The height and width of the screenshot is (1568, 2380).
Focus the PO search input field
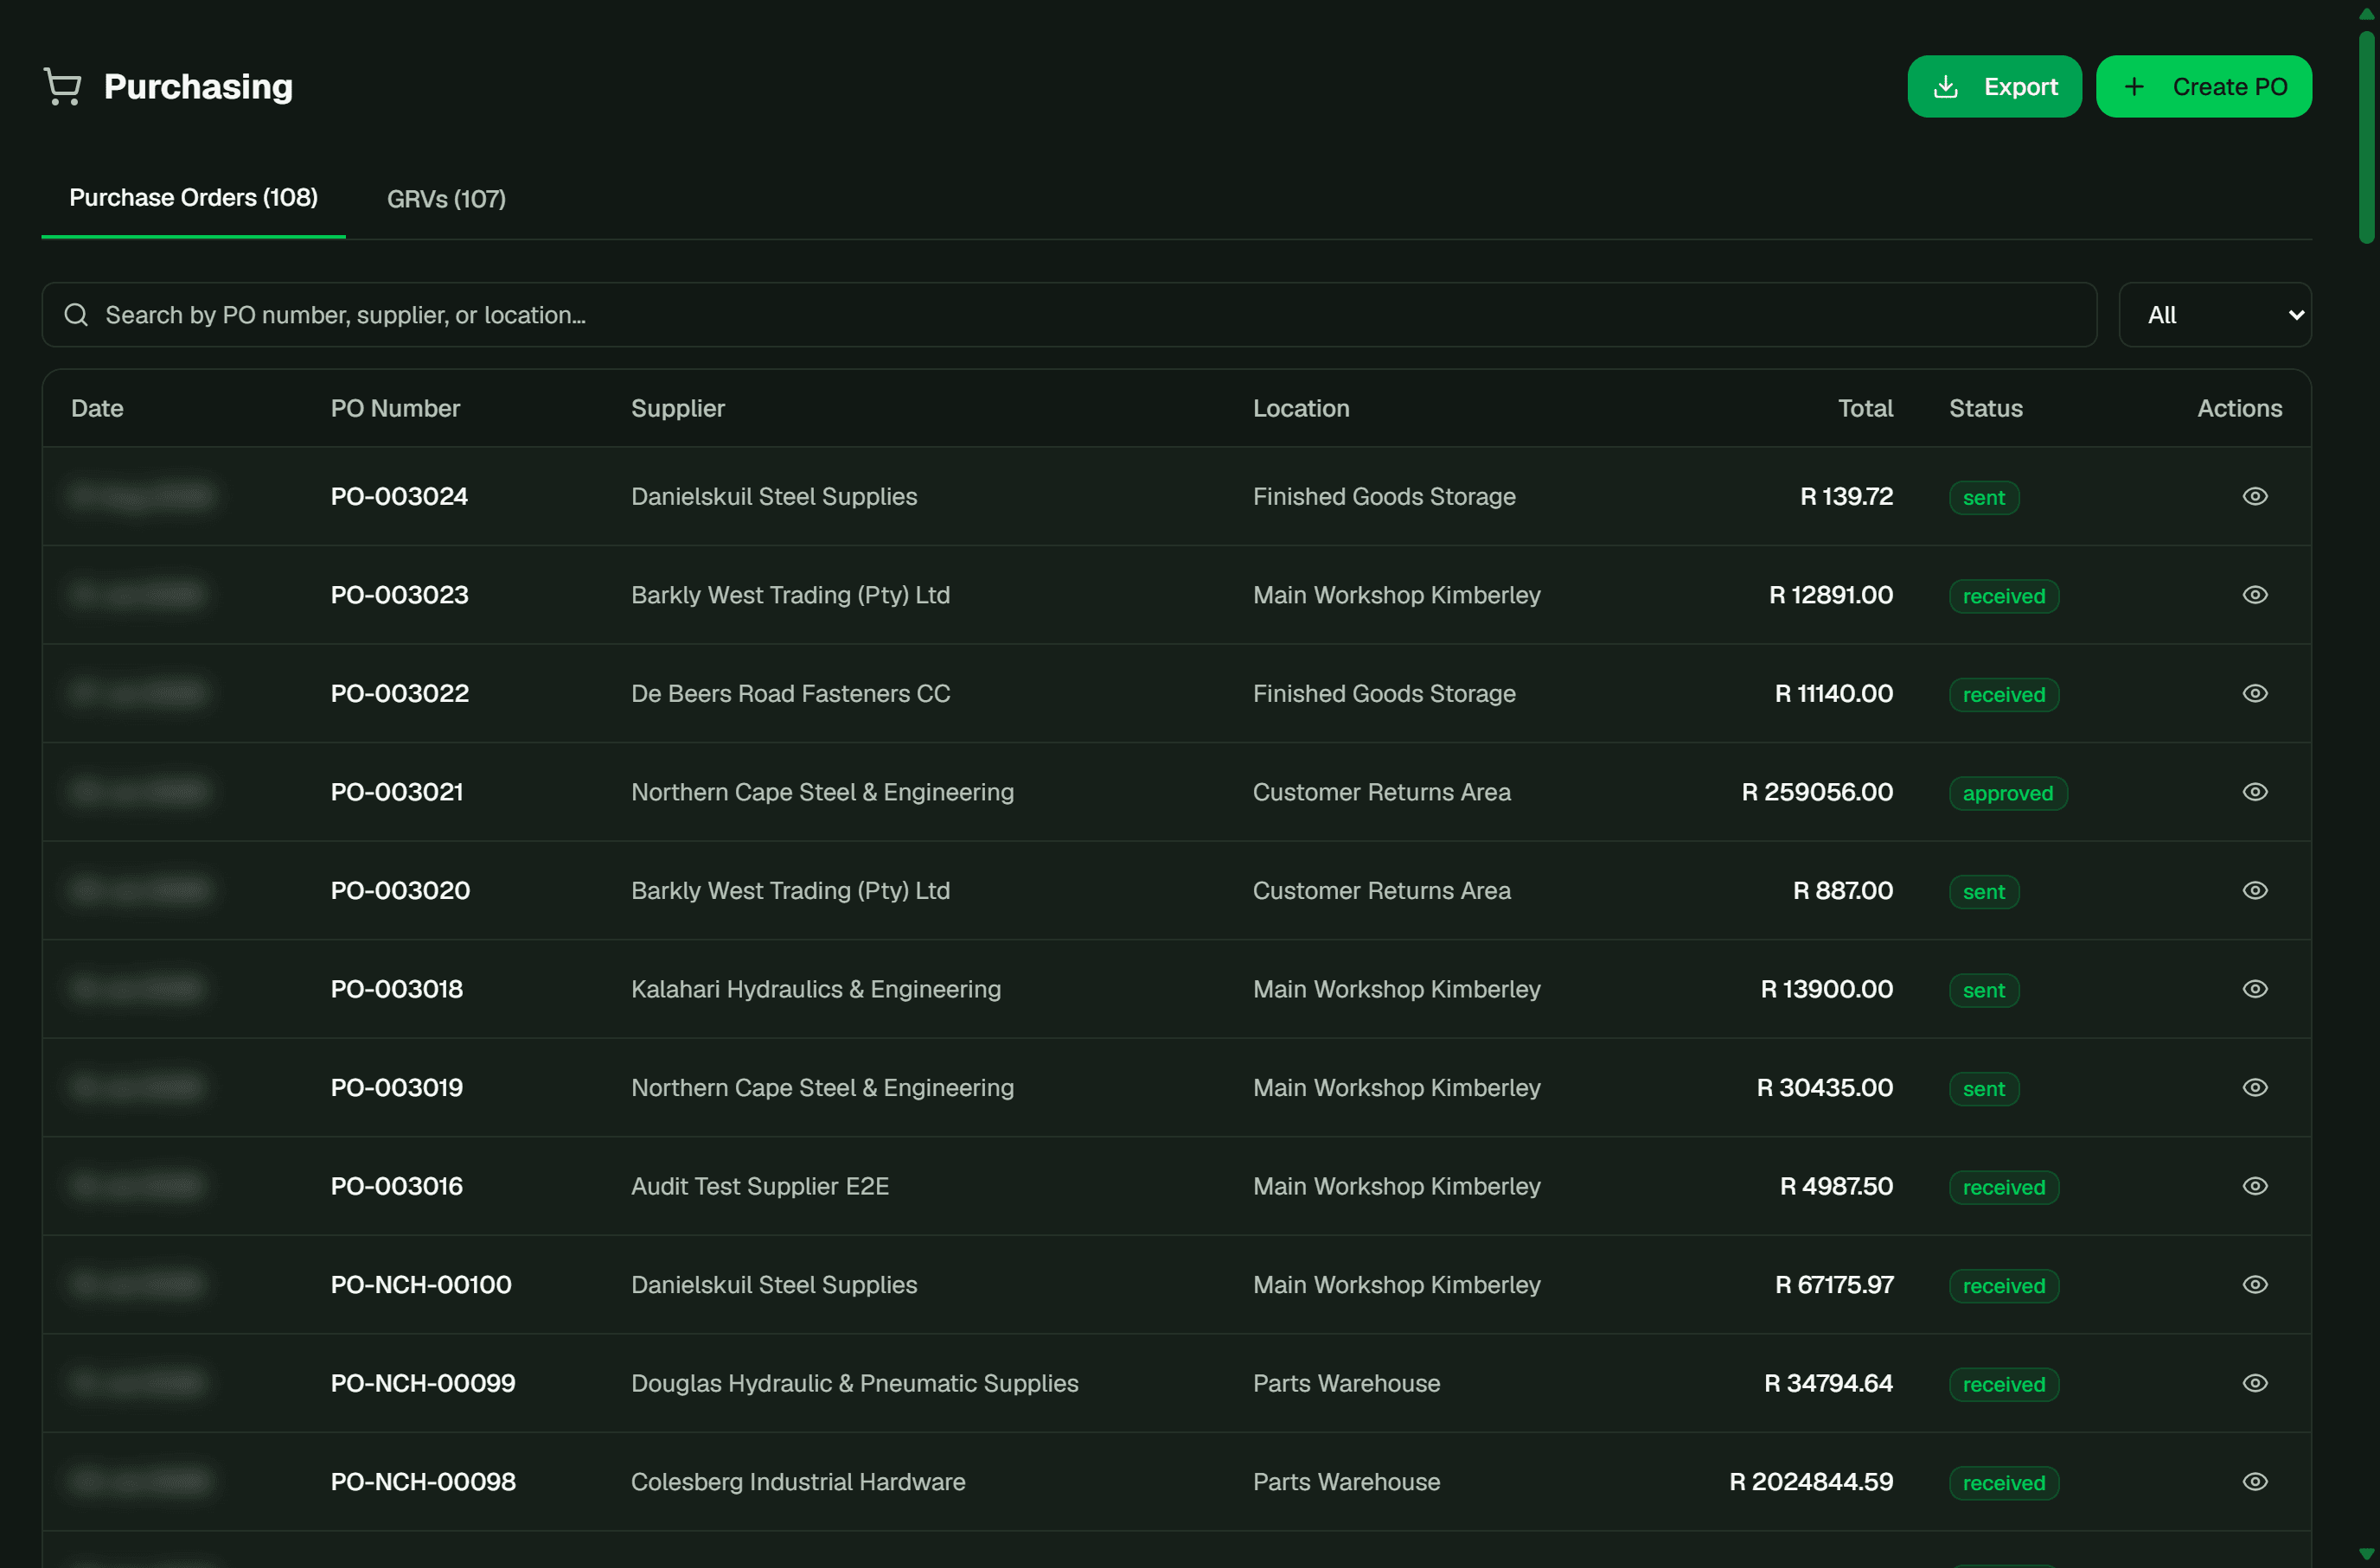tap(1070, 315)
